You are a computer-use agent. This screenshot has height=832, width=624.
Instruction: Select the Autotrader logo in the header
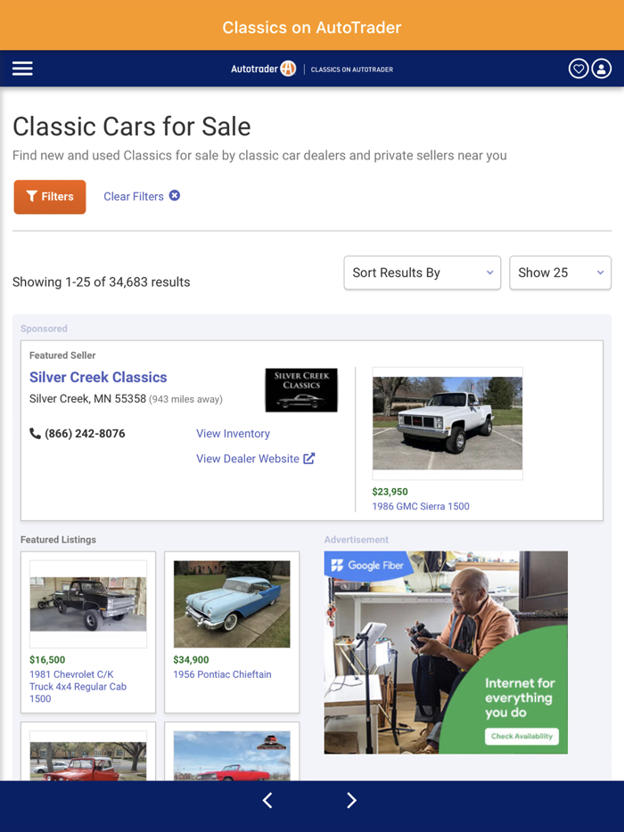click(263, 69)
